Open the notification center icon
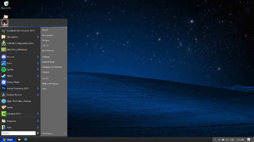Viewport: 254px width, 142px height. [249, 139]
